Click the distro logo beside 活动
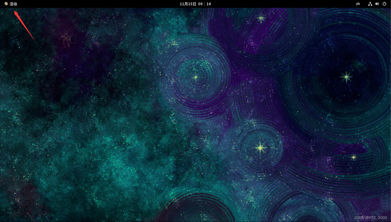 pos(6,4)
